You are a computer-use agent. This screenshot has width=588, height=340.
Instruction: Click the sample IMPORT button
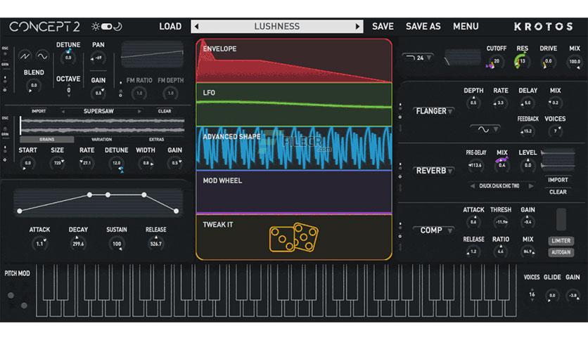tap(39, 111)
